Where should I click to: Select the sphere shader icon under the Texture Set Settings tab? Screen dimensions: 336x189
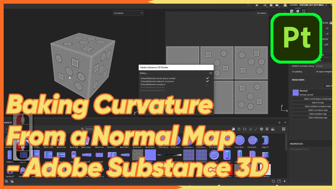click(x=298, y=11)
